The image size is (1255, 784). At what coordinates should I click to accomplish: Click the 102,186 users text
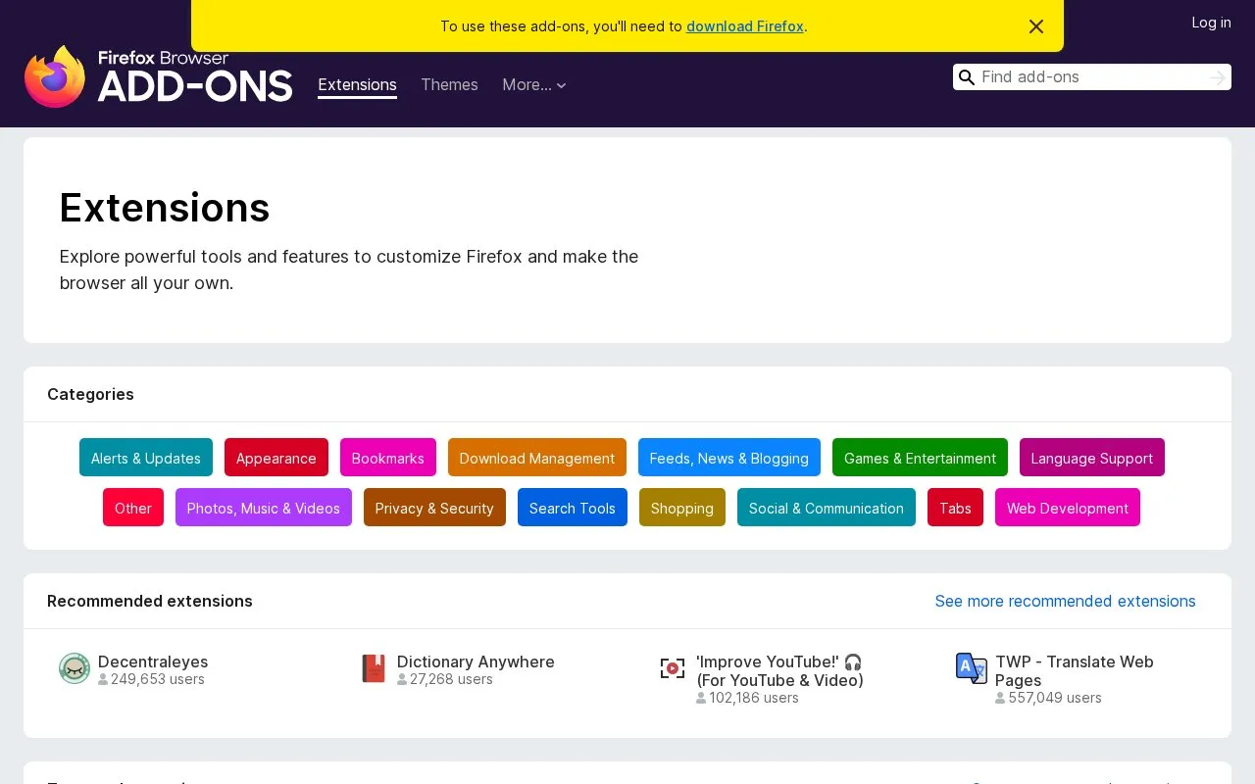pyautogui.click(x=754, y=698)
